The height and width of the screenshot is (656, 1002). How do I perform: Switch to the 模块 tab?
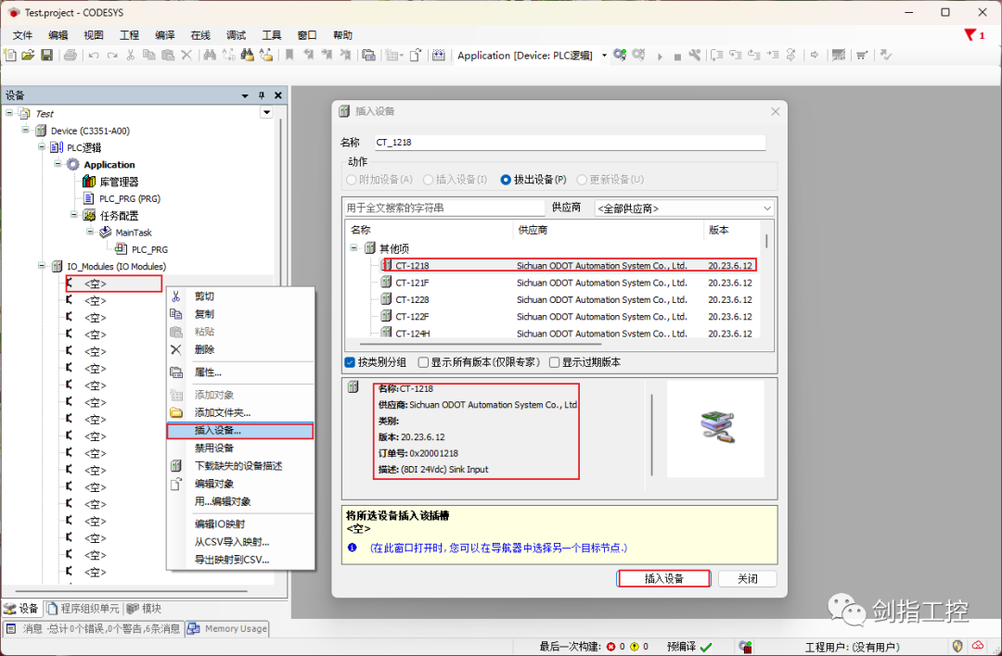pyautogui.click(x=144, y=609)
